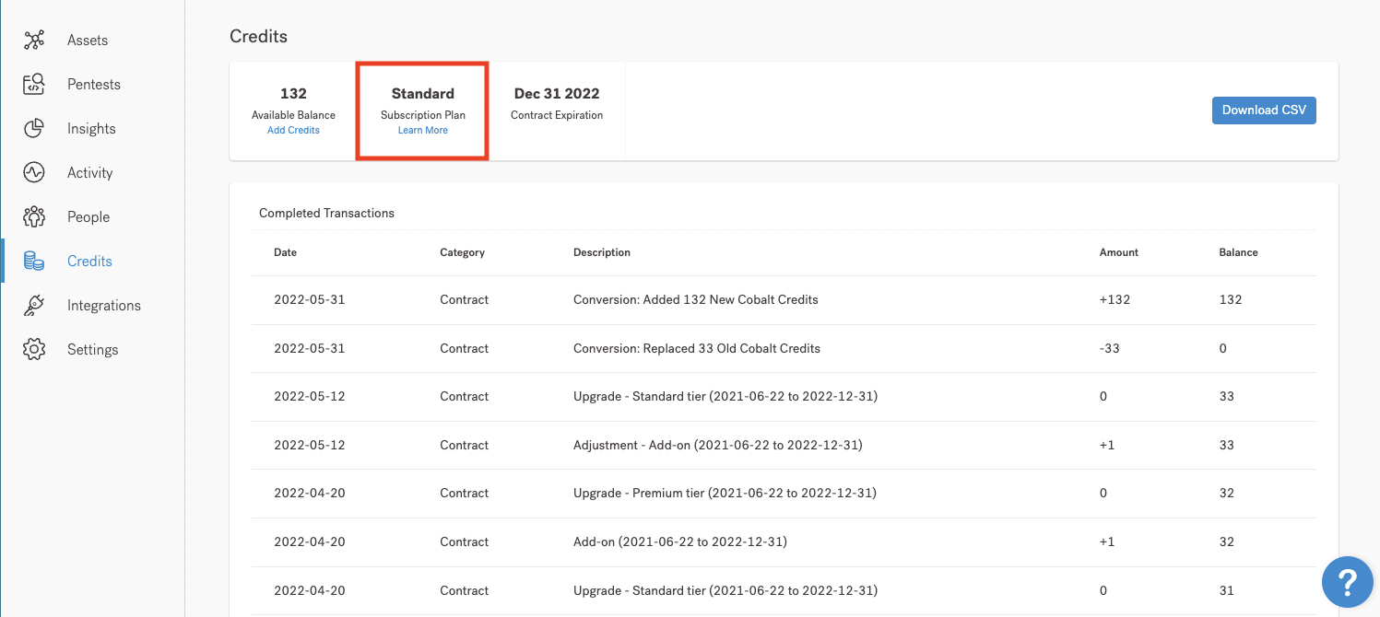The image size is (1380, 617).
Task: Open Integrations via the plug icon
Action: 34,306
